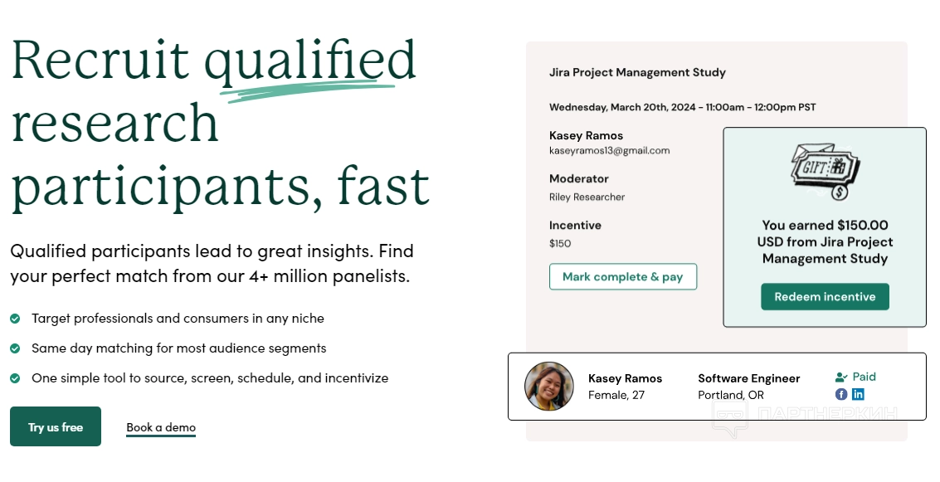Click check icon beside "Same day matching"
This screenshot has width=940, height=482.
point(15,348)
